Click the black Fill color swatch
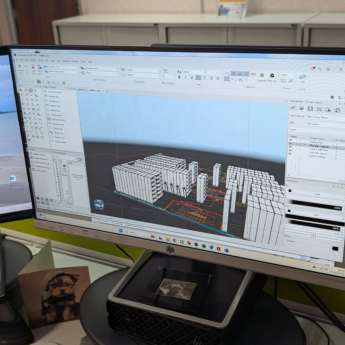This screenshot has height=345, width=345. tap(289, 191)
